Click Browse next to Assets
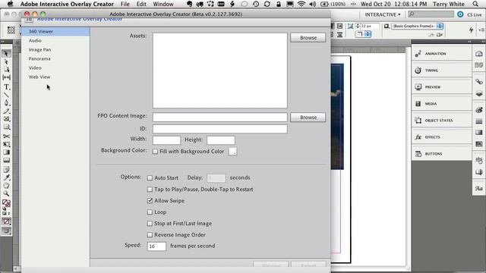 308,38
